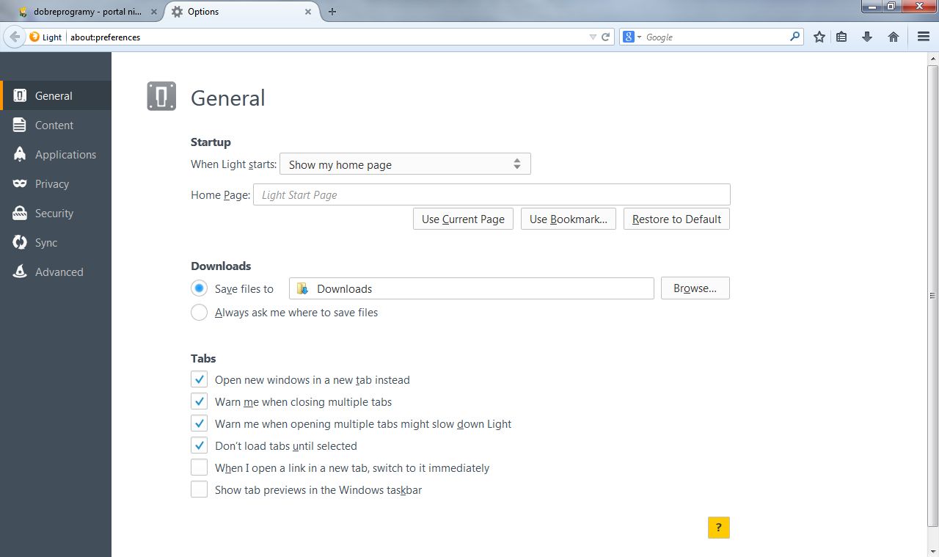Bookmark this page with the star icon
The width and height of the screenshot is (939, 557).
819,37
